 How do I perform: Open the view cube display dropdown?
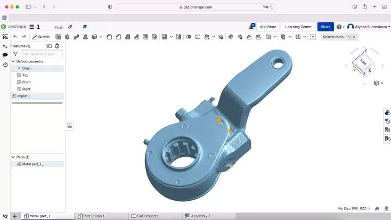click(x=378, y=84)
